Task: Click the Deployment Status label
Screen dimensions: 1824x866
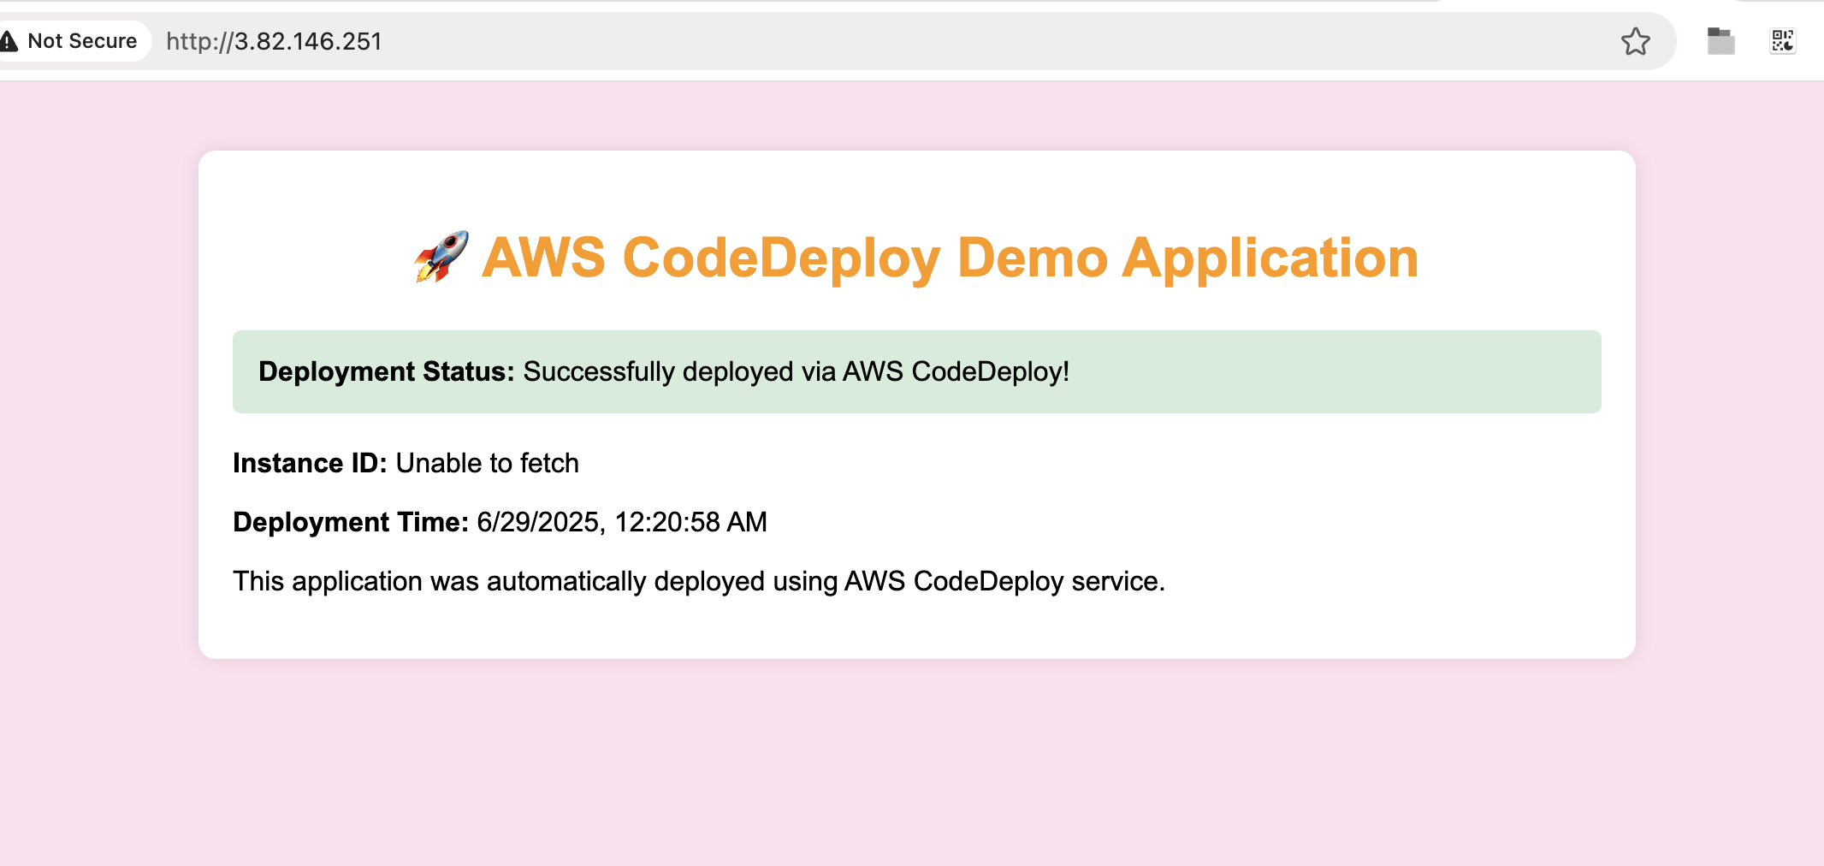Action: (x=387, y=371)
